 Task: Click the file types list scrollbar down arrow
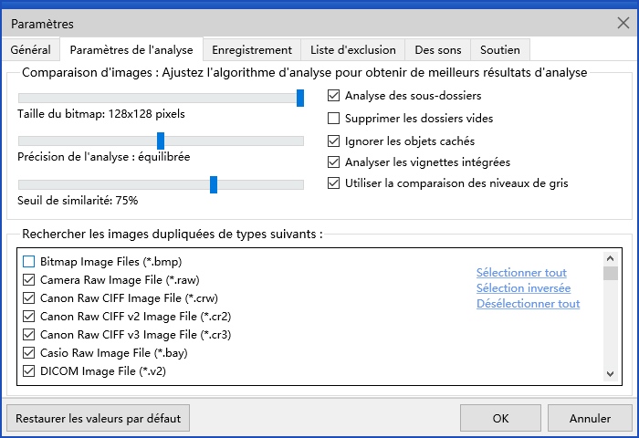pyautogui.click(x=611, y=373)
